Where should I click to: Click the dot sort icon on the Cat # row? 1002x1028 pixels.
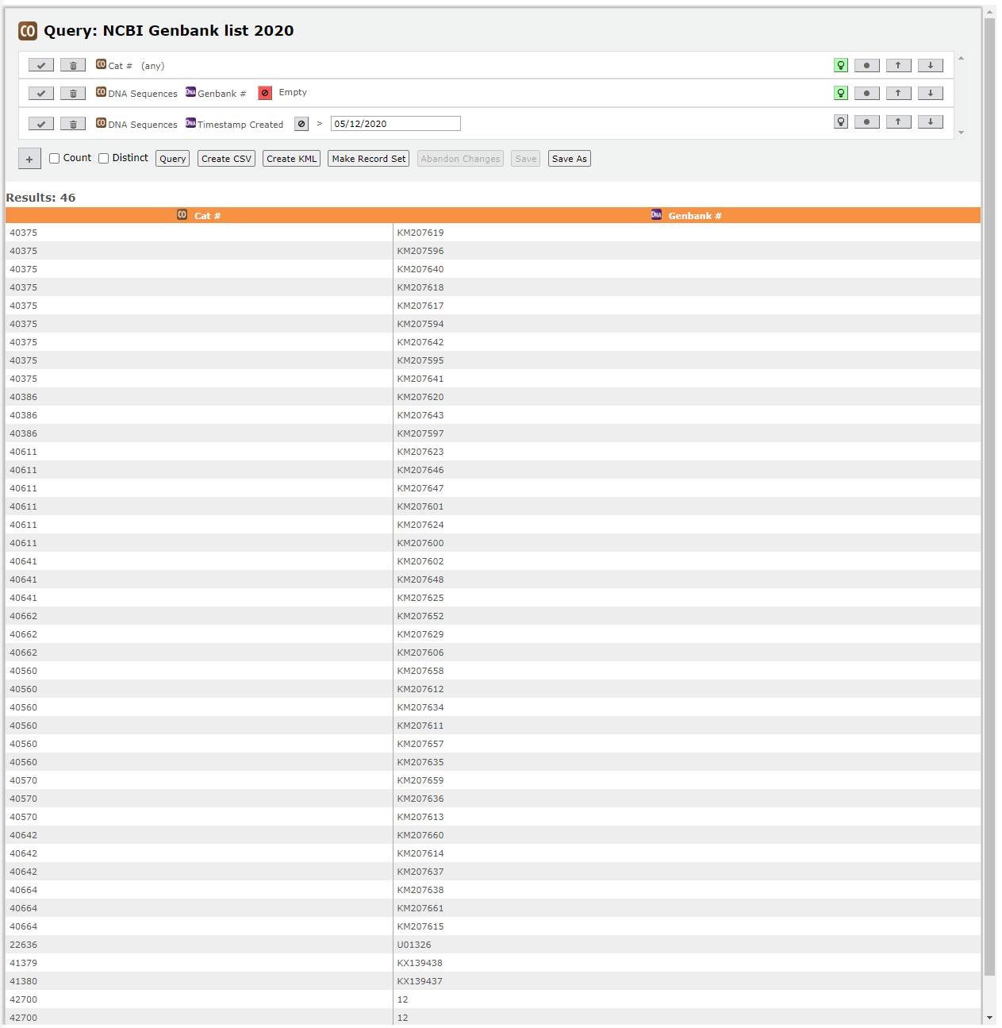[866, 65]
